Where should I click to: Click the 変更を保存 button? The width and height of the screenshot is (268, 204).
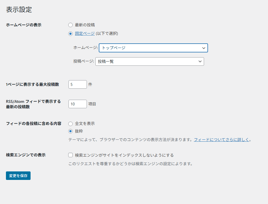[x=18, y=176]
